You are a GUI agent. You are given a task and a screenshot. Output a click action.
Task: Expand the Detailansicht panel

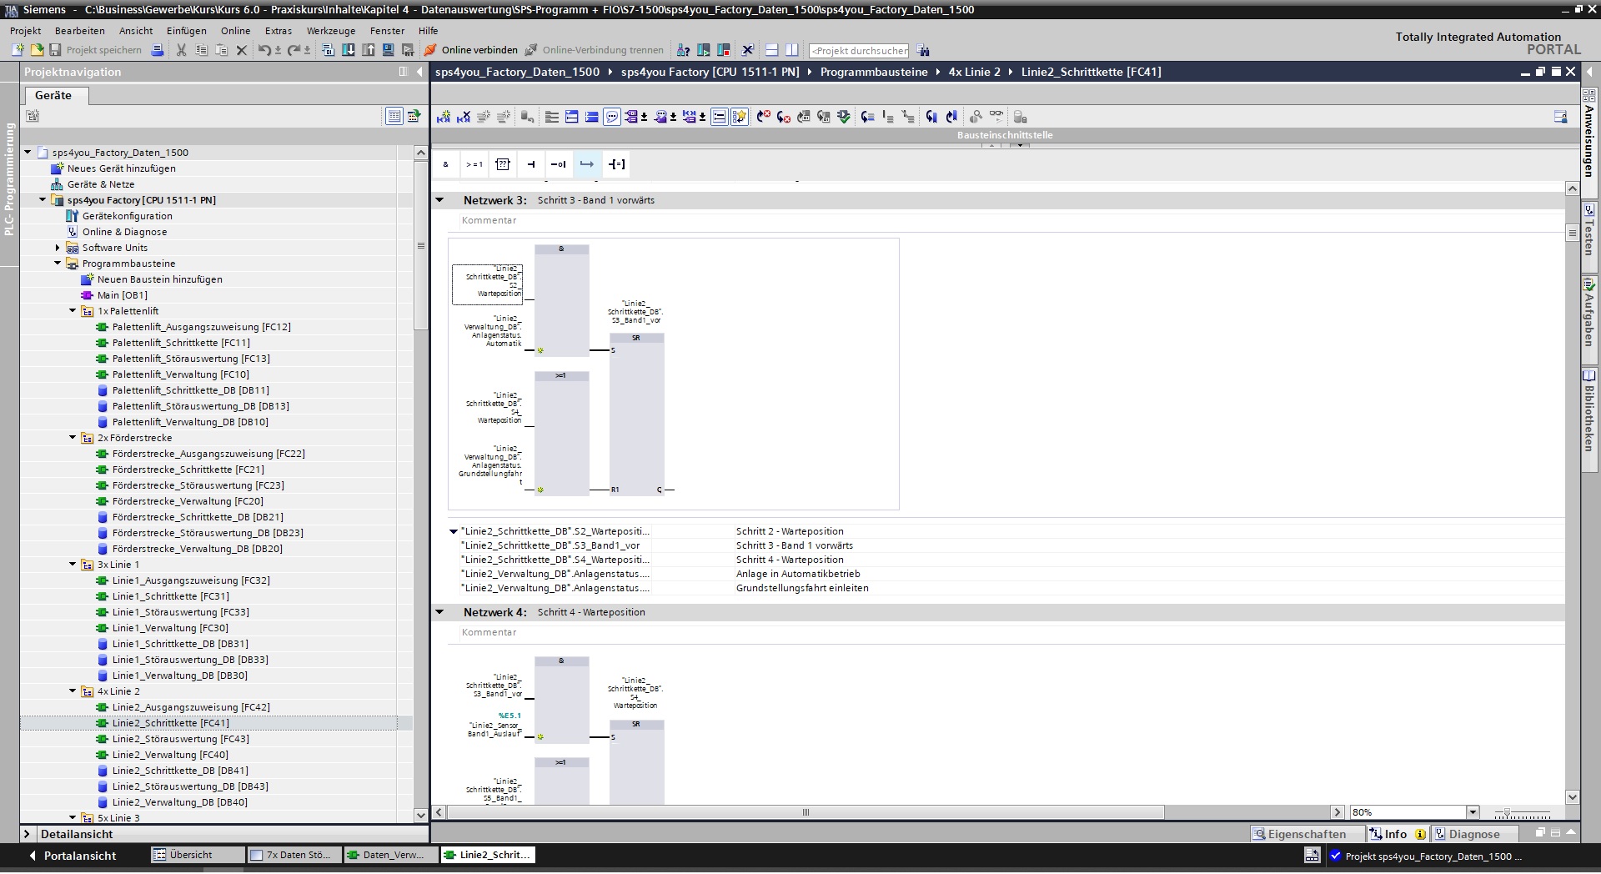coord(27,834)
